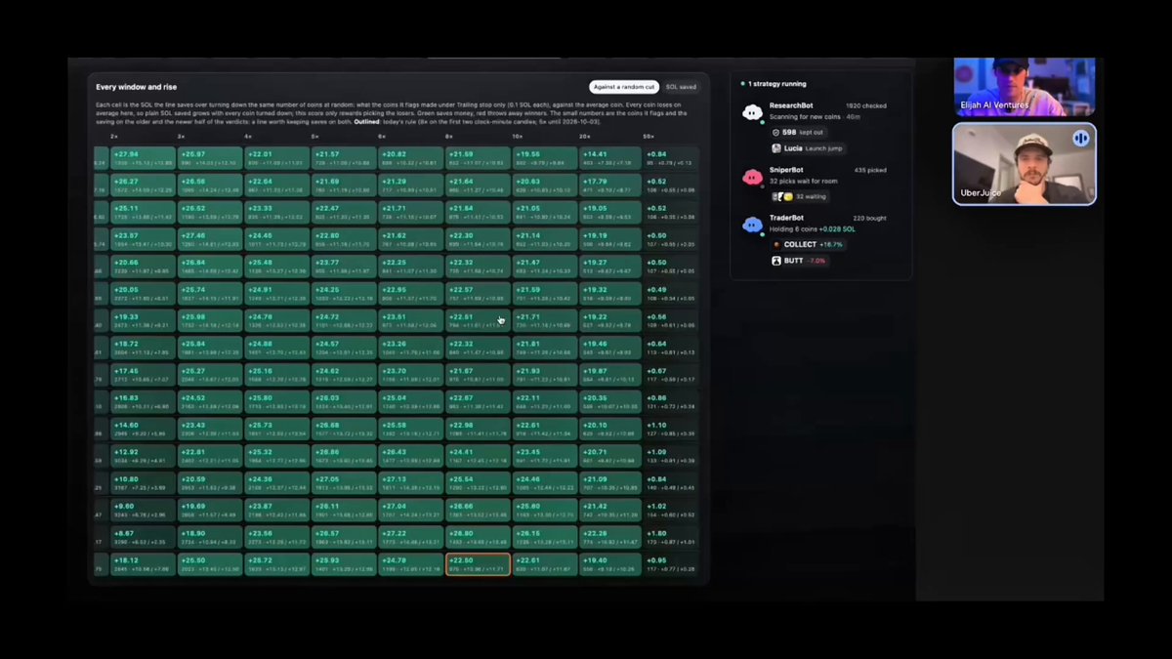The width and height of the screenshot is (1172, 659).
Task: Click the shield icon beside 598 kept out
Action: coord(776,132)
